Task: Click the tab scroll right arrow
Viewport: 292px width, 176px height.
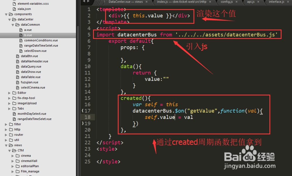Action: point(88,1)
